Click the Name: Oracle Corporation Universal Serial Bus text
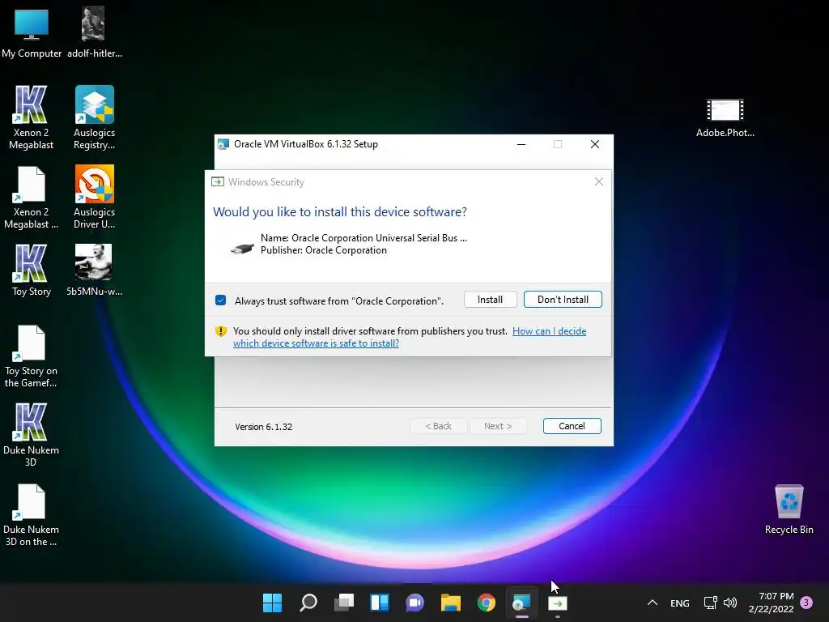829x622 pixels. (x=363, y=238)
